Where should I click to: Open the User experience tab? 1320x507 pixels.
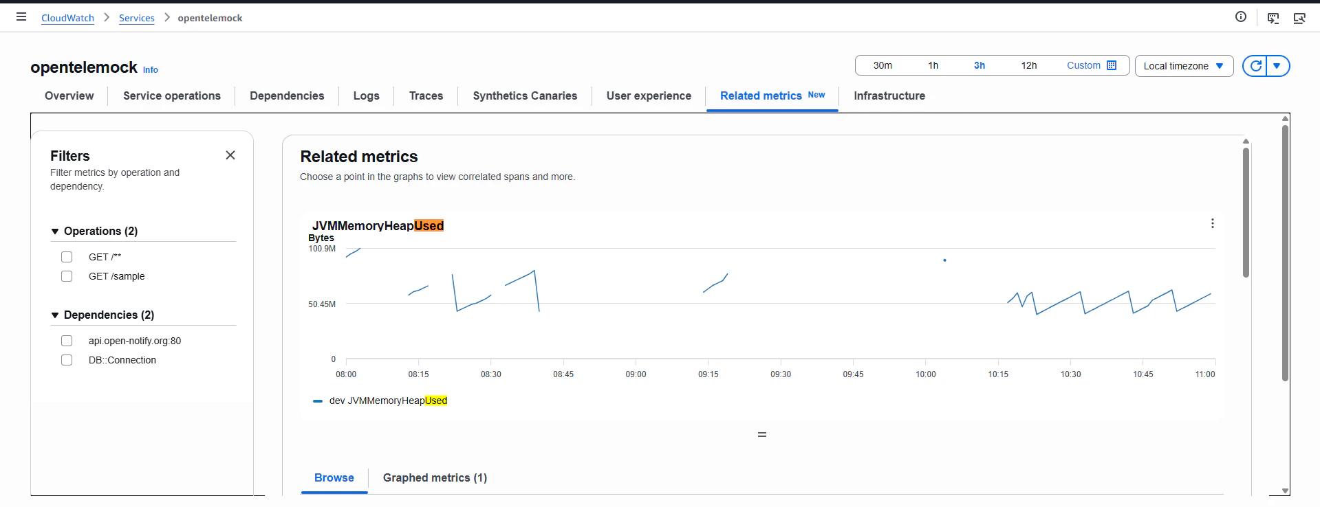(x=649, y=95)
